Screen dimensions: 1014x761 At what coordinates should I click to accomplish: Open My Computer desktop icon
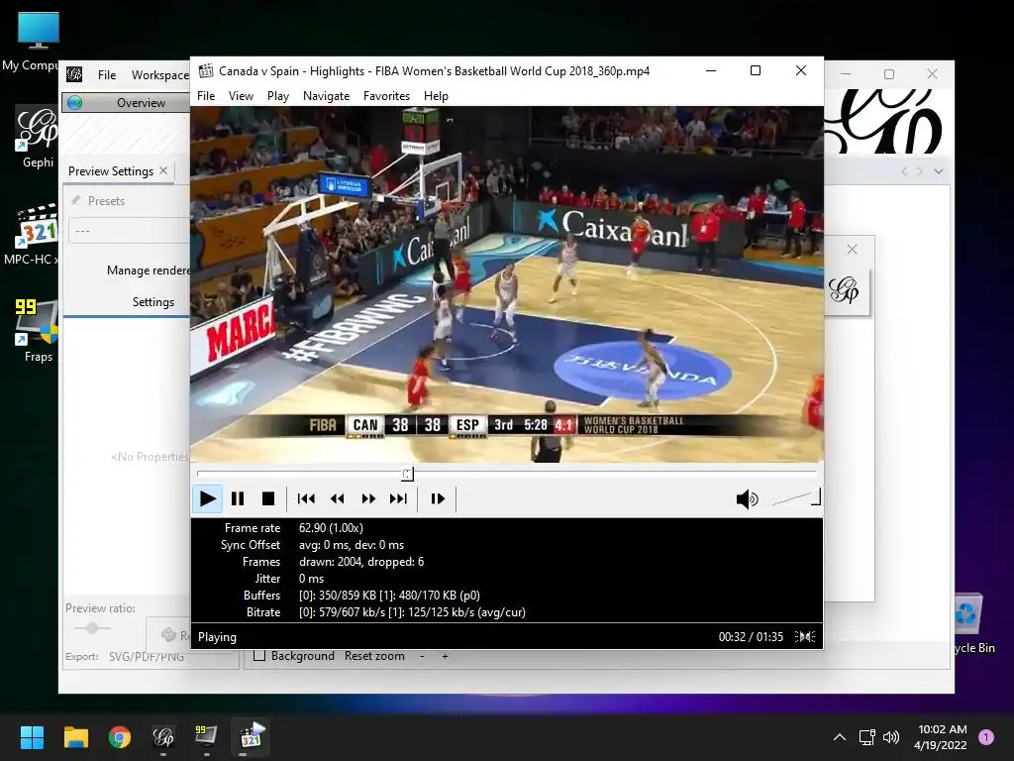[37, 41]
